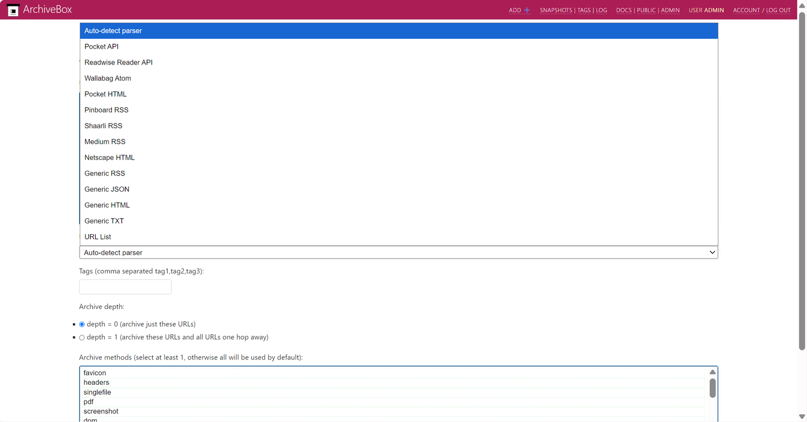Click the Tags input field

[x=125, y=287]
